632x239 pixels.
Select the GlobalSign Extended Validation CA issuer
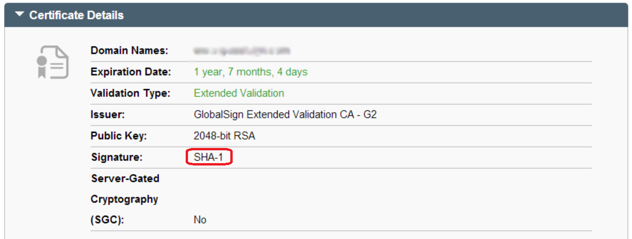[x=285, y=115]
